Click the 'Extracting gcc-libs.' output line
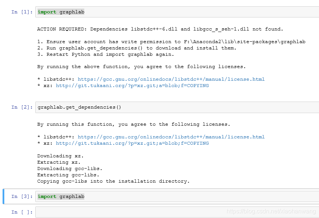The width and height of the screenshot is (319, 218). 68,175
